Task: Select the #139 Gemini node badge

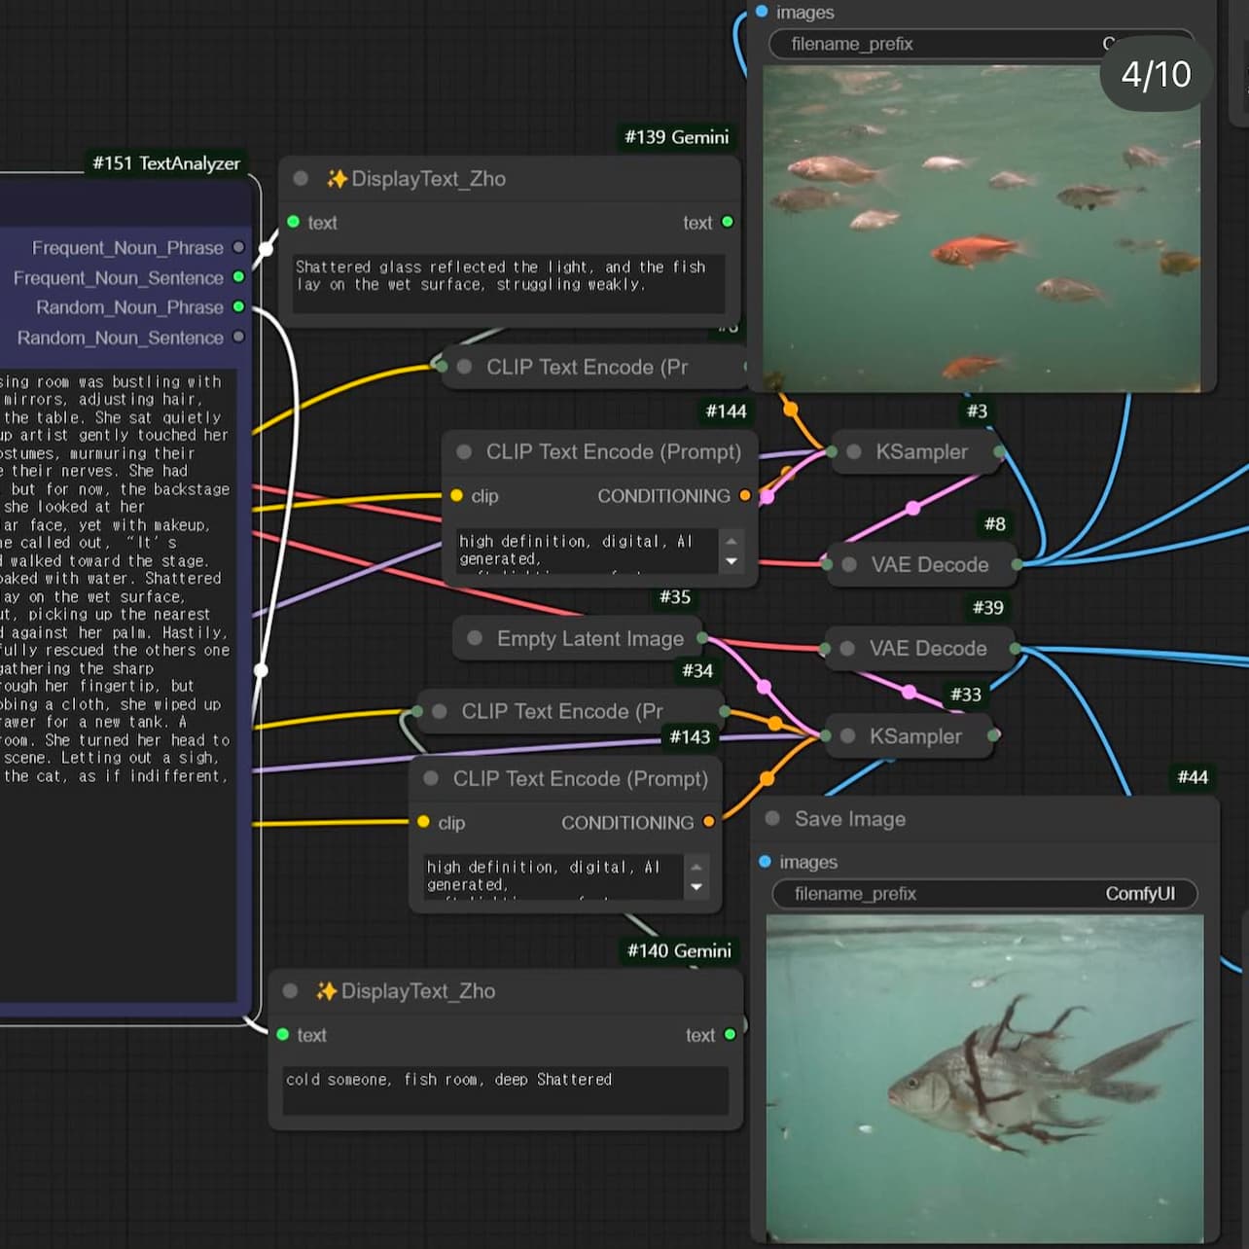Action: pos(676,137)
